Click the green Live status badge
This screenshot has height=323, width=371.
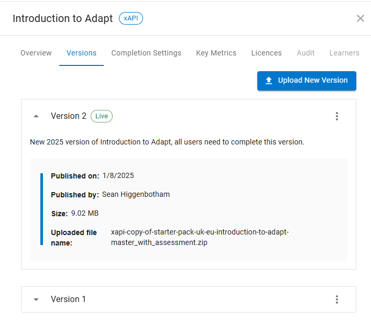pos(102,116)
